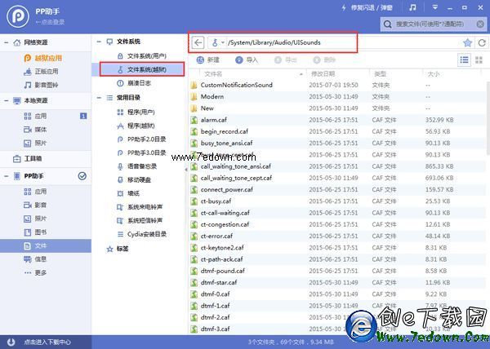The width and height of the screenshot is (490, 349).
Task: Refresh the file list
Action: point(482,42)
